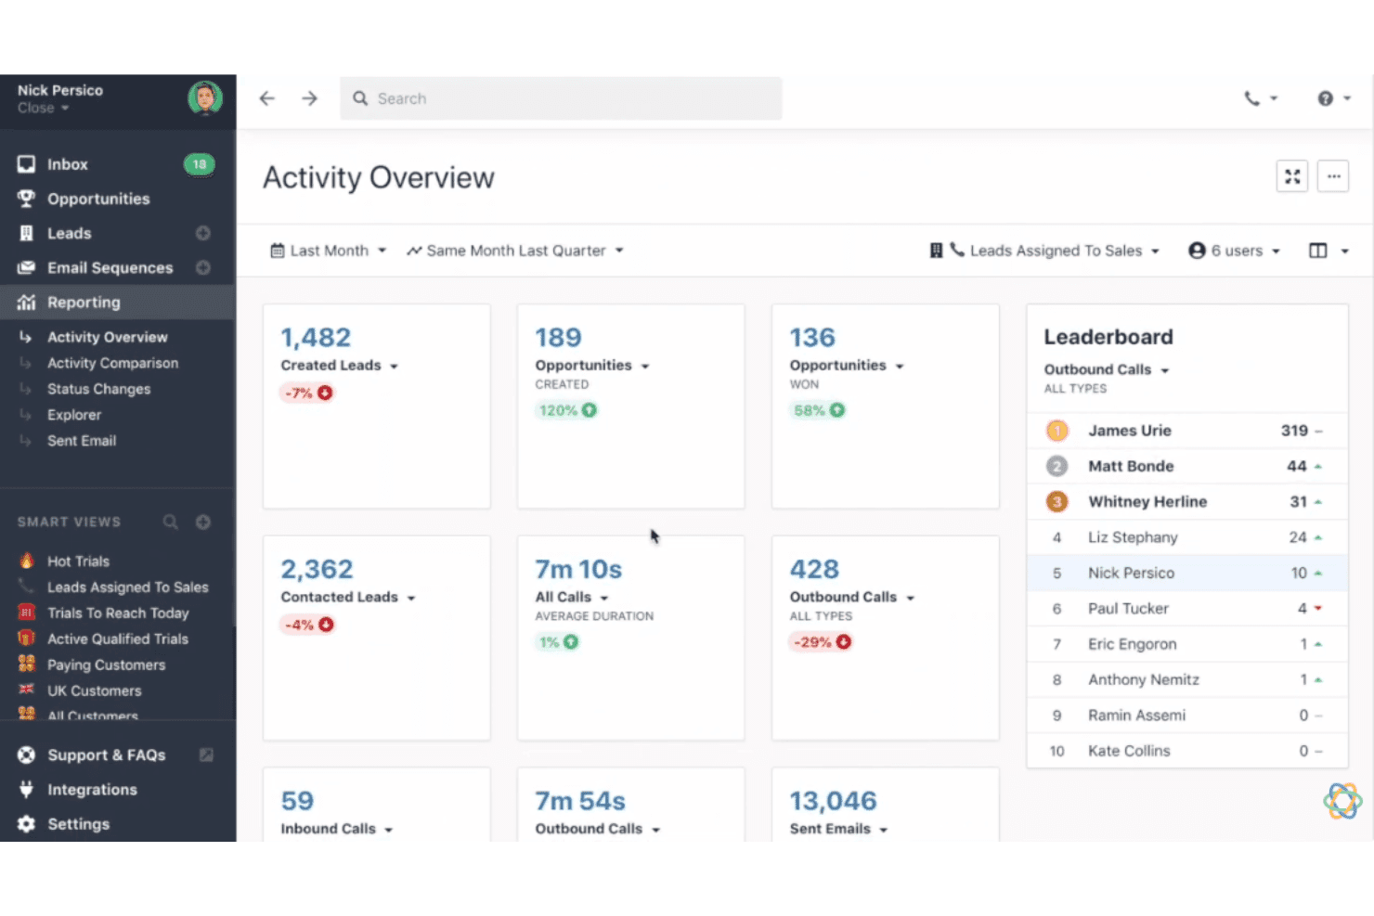The width and height of the screenshot is (1374, 916).
Task: Open the three-dot more options button
Action: (x=1333, y=176)
